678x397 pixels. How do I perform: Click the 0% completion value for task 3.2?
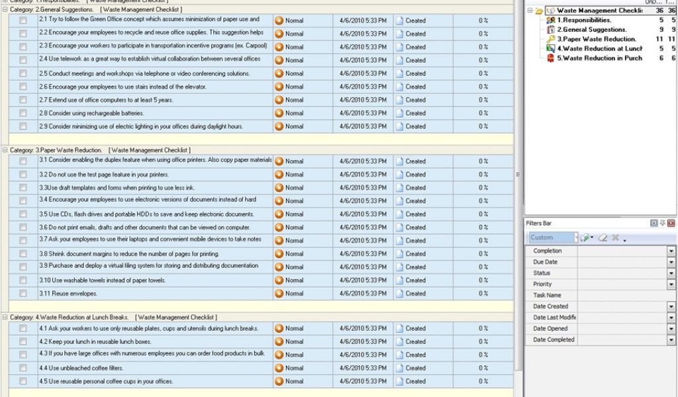(482, 174)
